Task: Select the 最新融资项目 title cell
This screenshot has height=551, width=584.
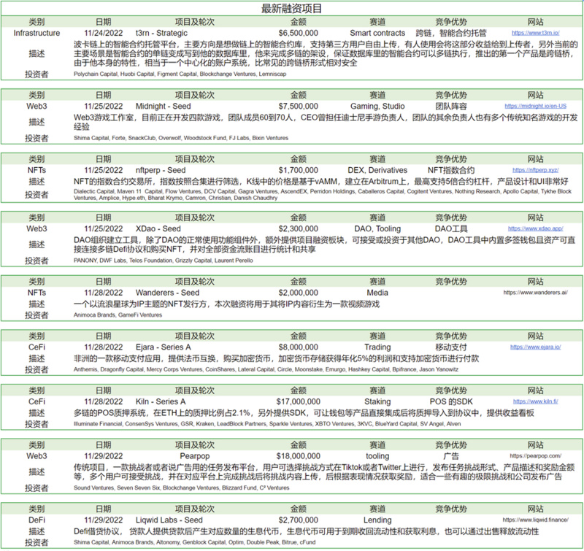Action: click(291, 9)
